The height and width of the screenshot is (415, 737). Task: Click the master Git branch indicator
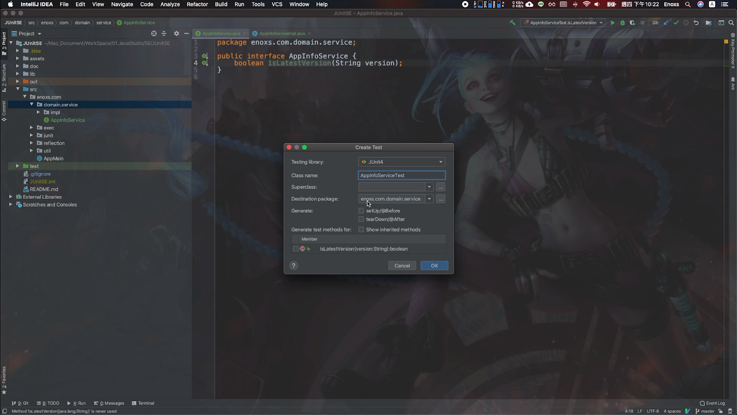tap(705, 411)
